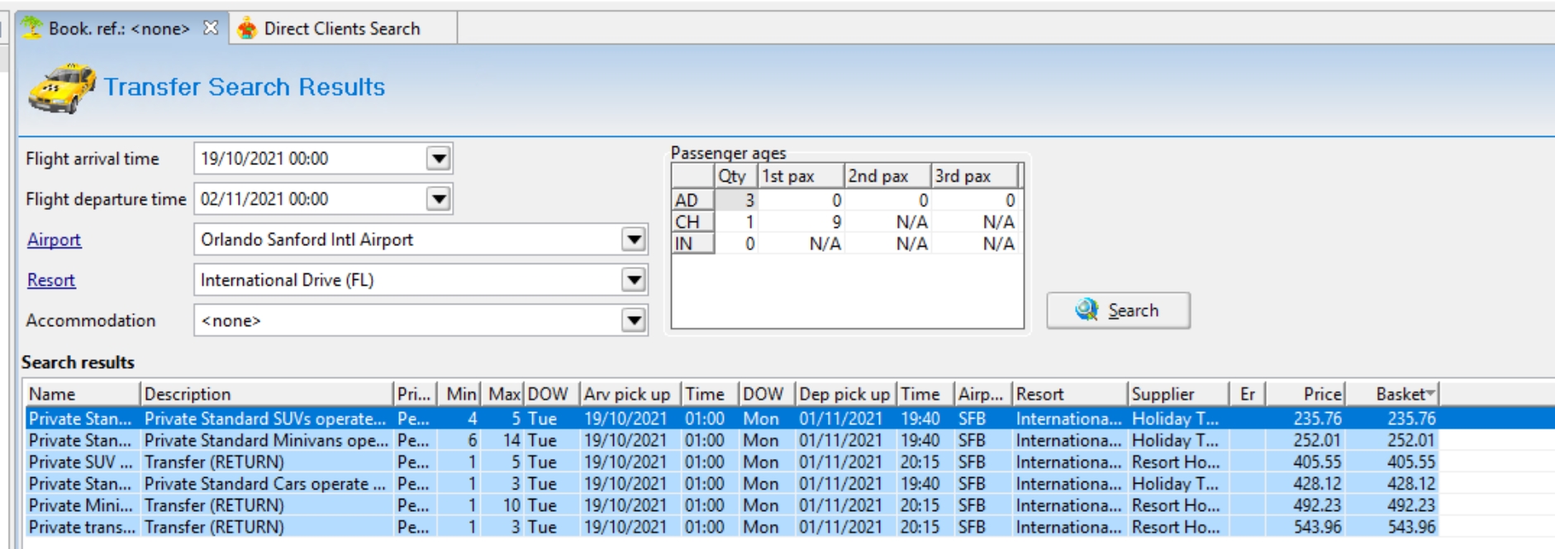
Task: Click the Er column header
Action: click(1247, 394)
